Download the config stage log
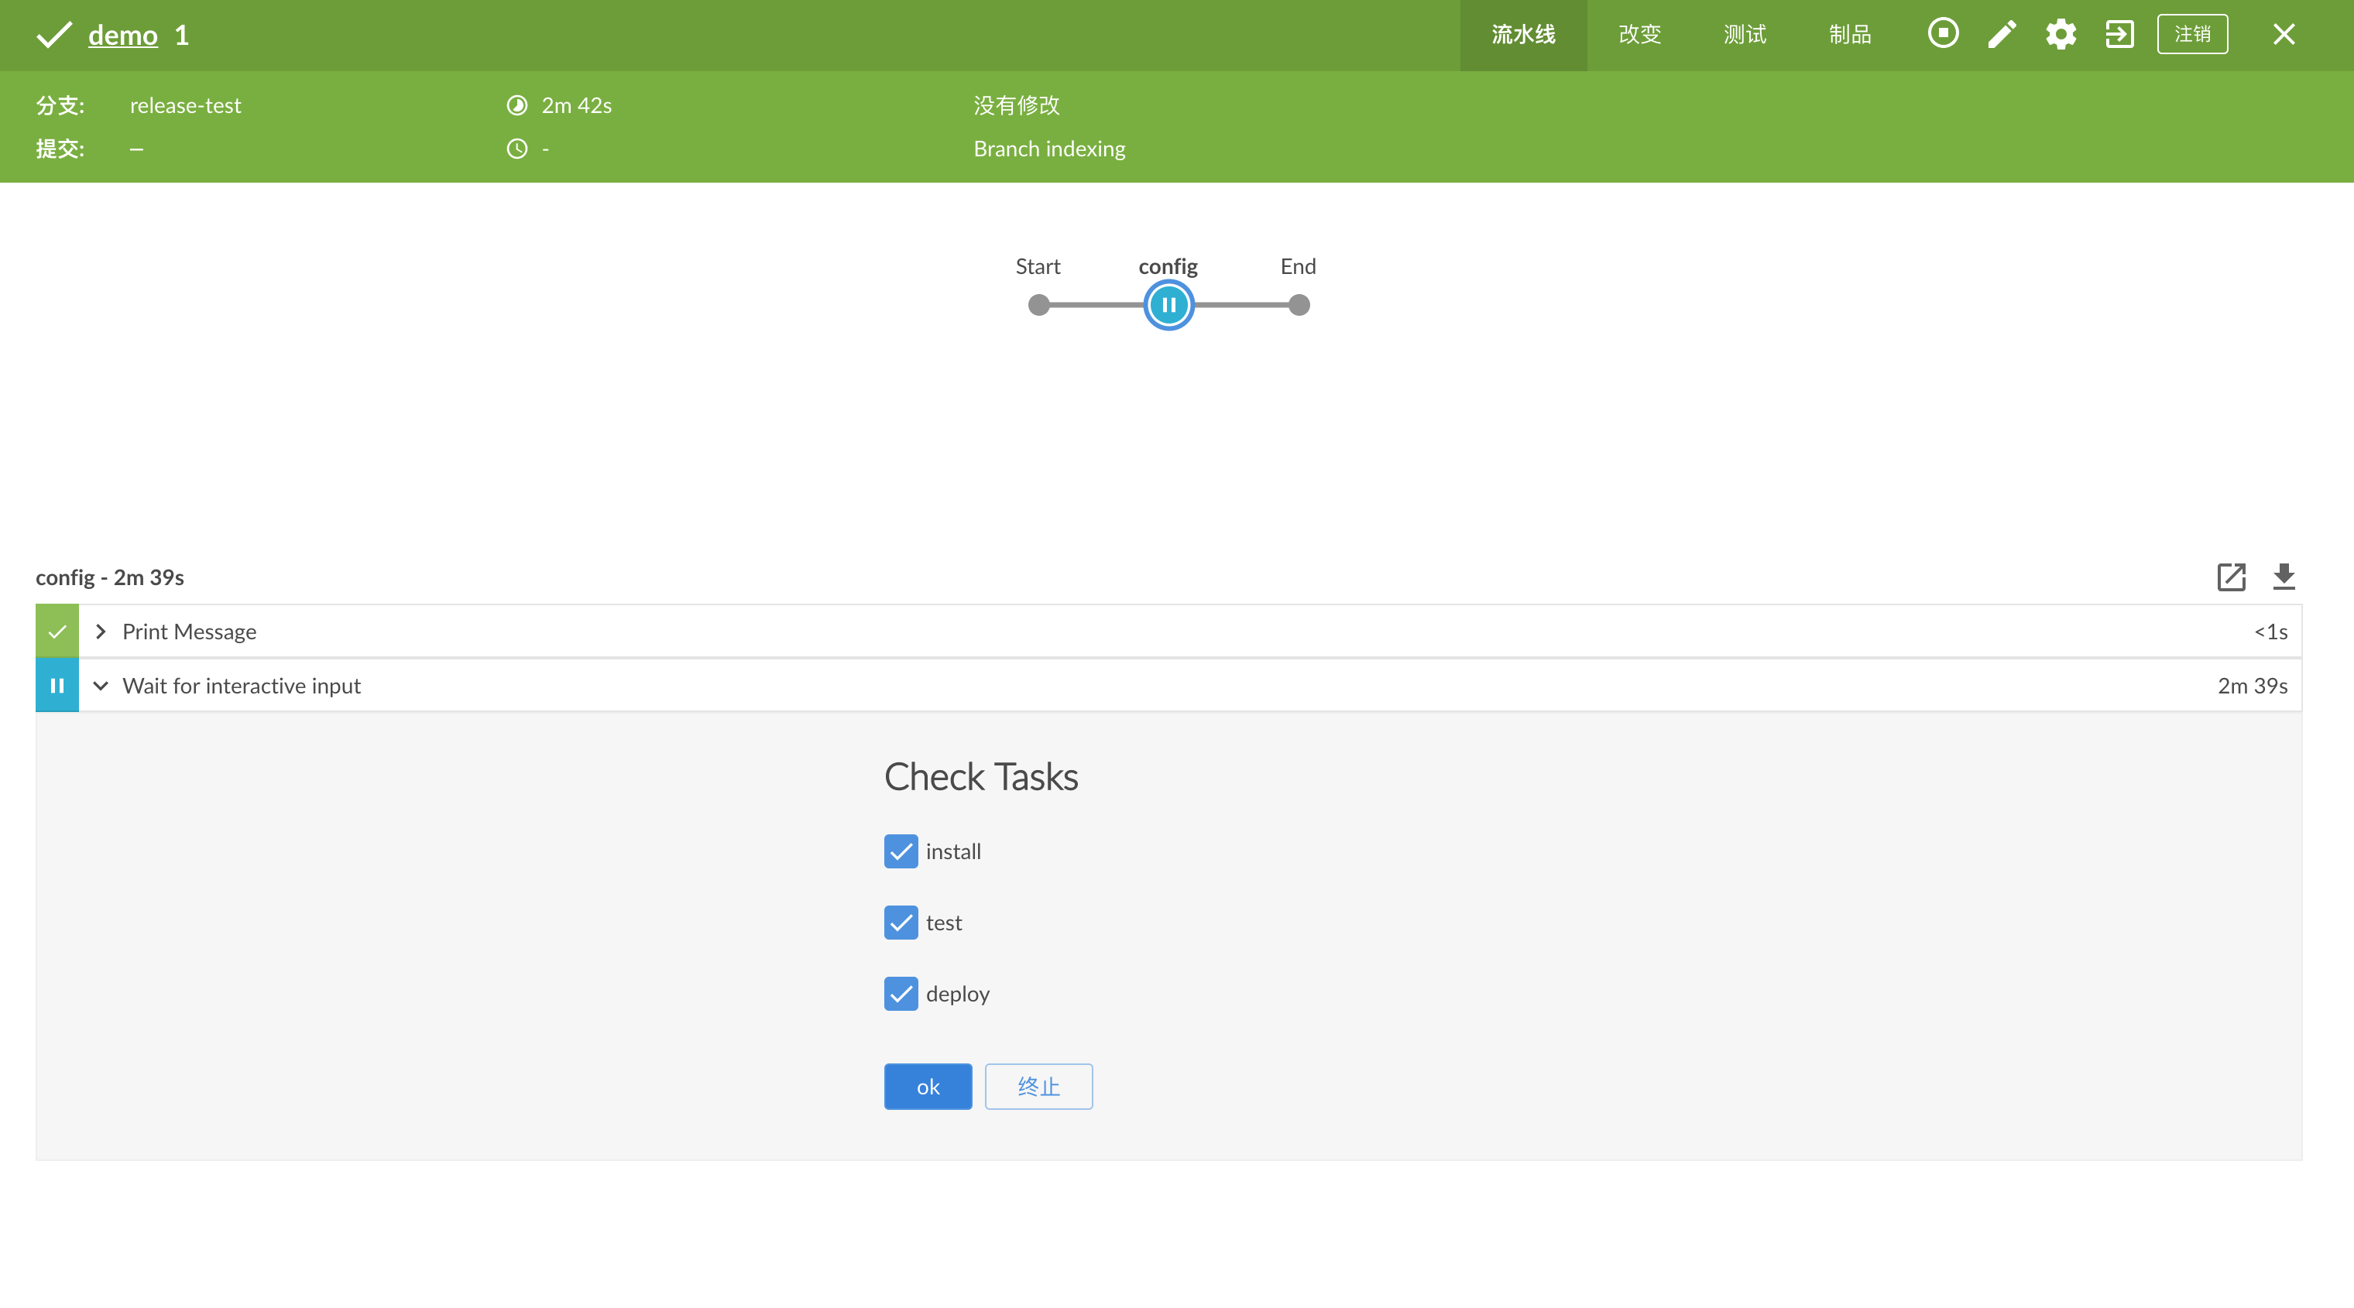The height and width of the screenshot is (1308, 2354). click(2284, 577)
